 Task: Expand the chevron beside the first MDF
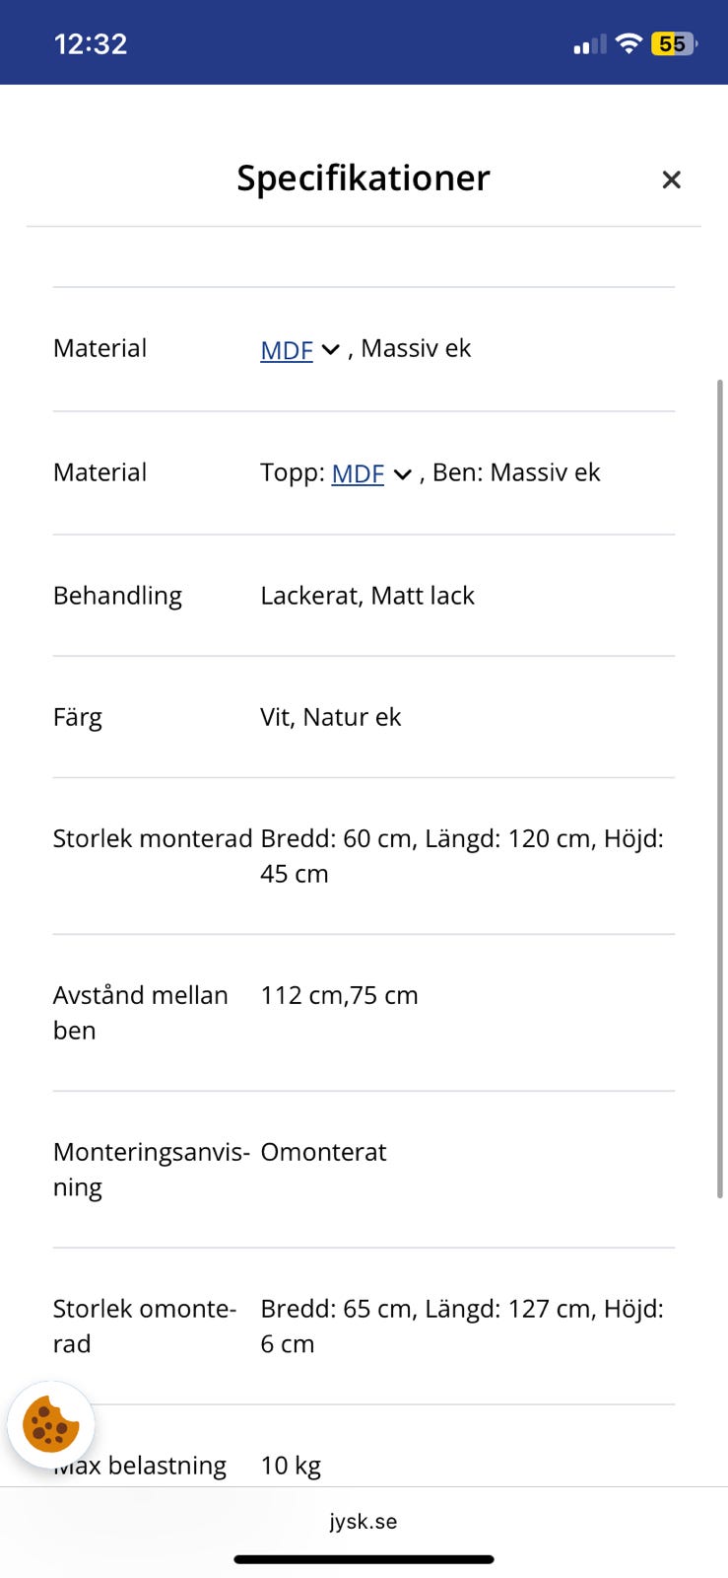pos(331,350)
